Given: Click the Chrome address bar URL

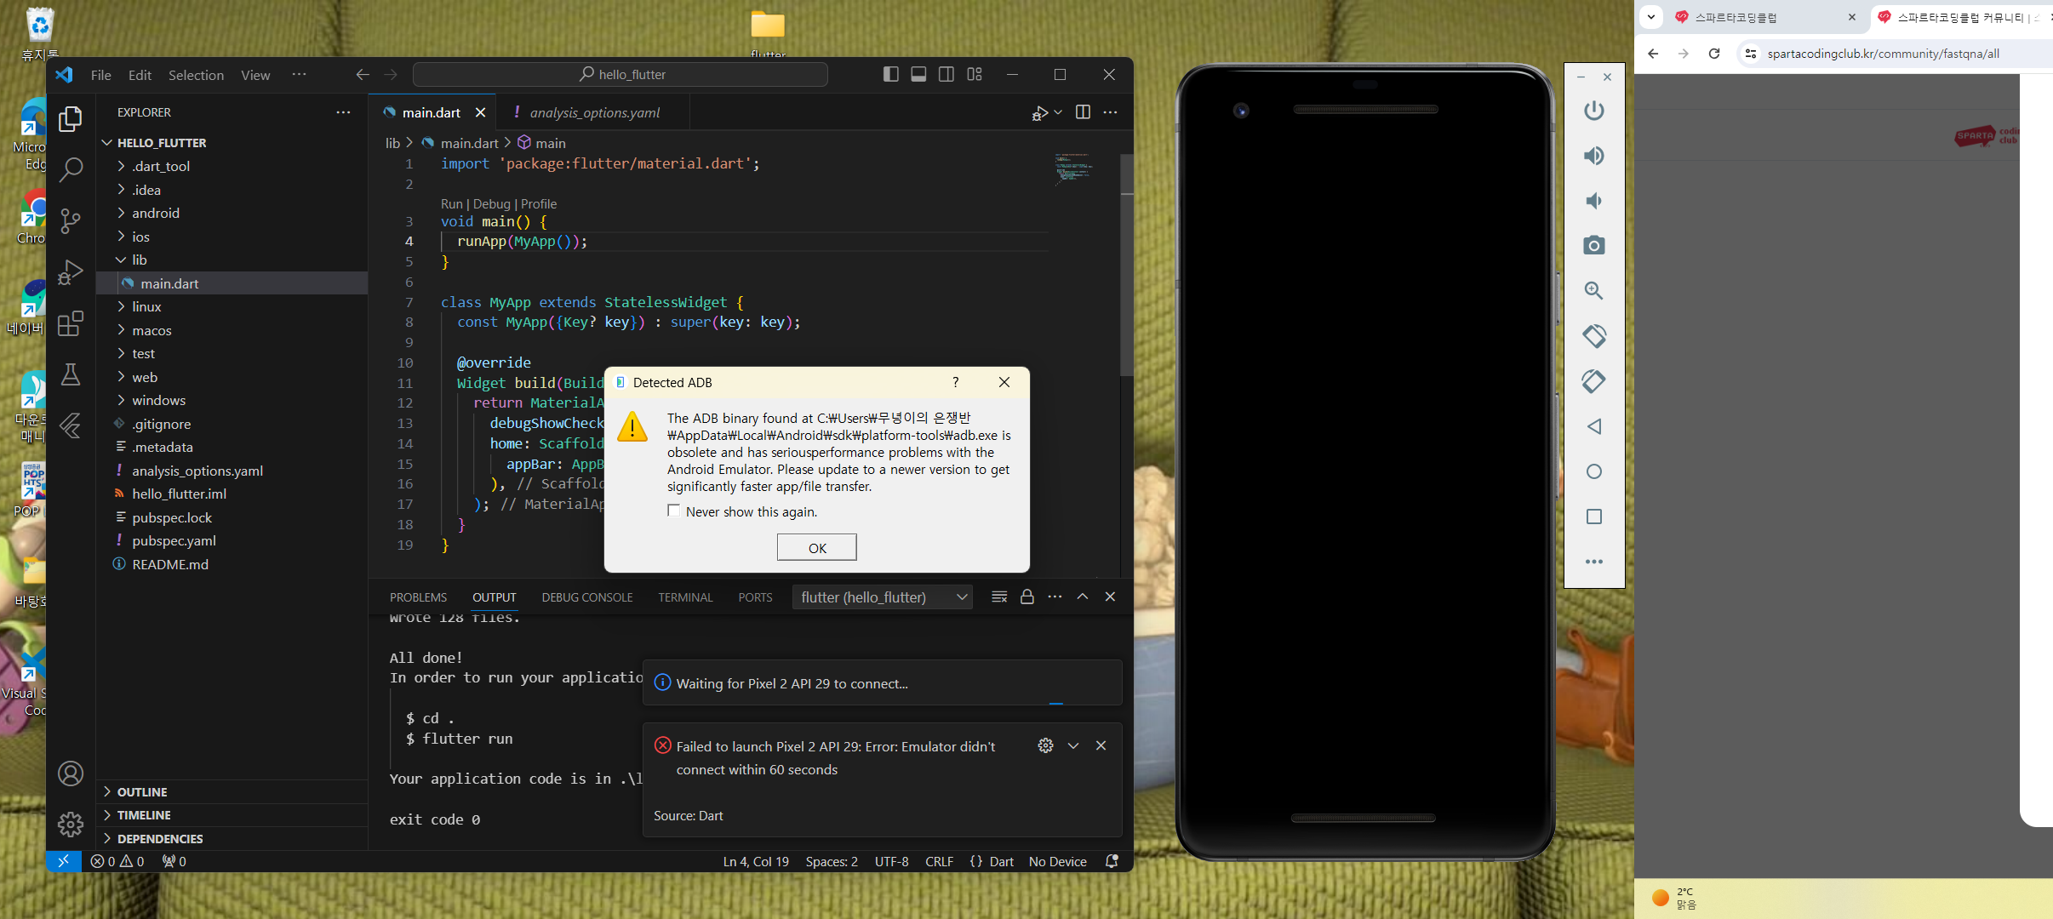Looking at the screenshot, I should point(1883,54).
